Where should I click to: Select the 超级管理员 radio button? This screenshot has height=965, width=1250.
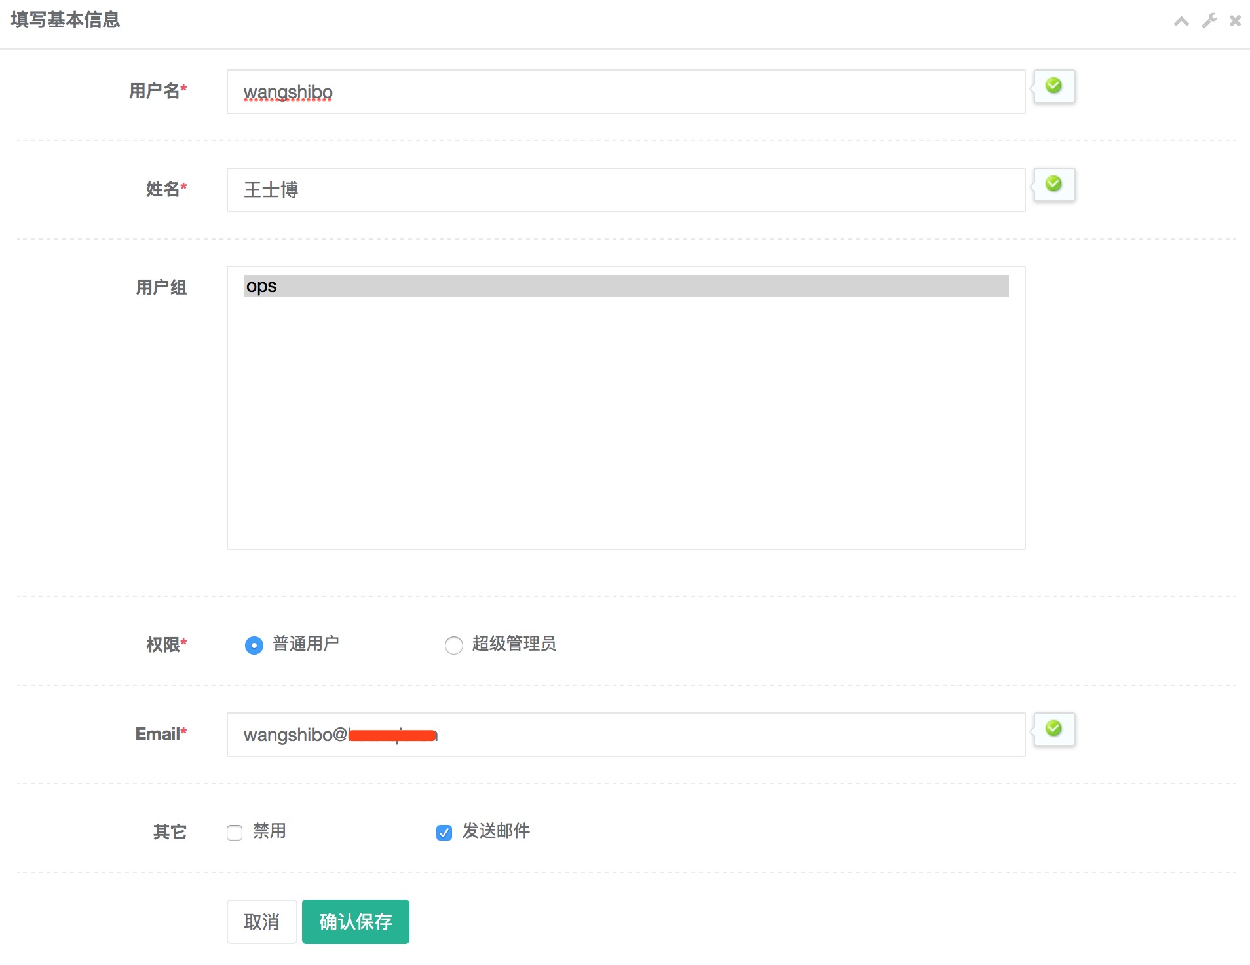tap(453, 646)
